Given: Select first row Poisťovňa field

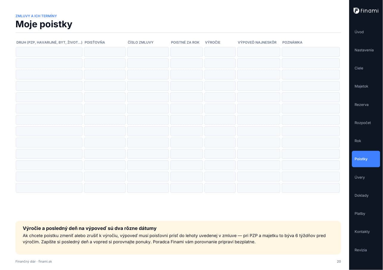Looking at the screenshot, I should [105, 52].
